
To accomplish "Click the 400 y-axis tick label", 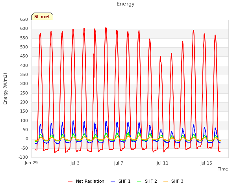I will click(24, 66).
